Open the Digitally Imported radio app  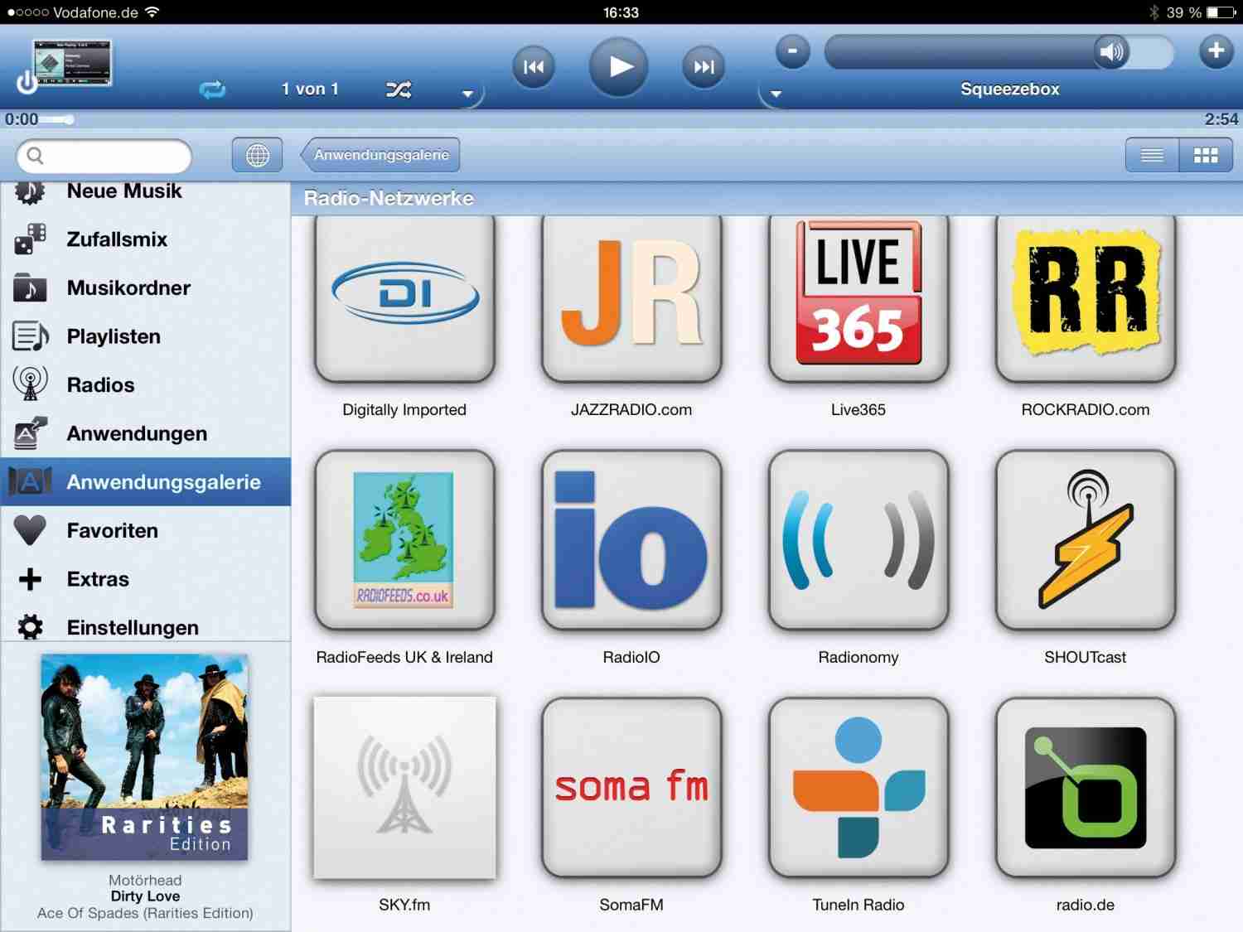pos(404,298)
